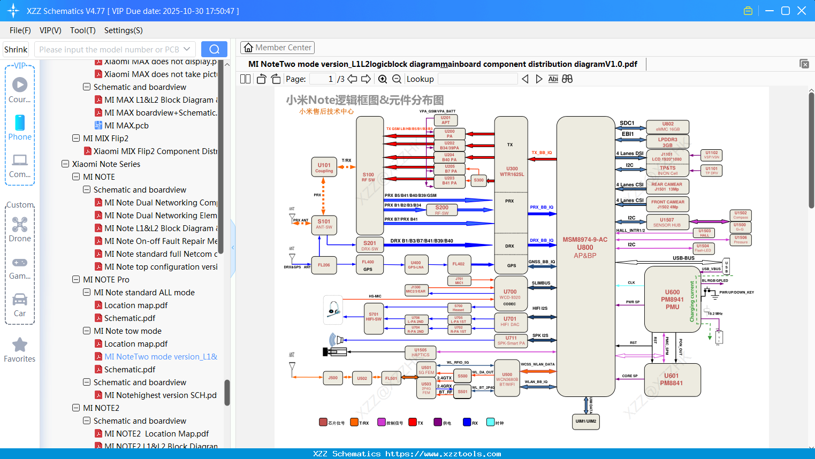The image size is (815, 459).
Task: Open the Tool(T) menu
Action: tap(82, 30)
